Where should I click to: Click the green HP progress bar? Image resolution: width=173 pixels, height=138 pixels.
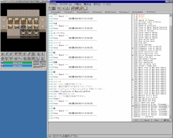point(18,63)
